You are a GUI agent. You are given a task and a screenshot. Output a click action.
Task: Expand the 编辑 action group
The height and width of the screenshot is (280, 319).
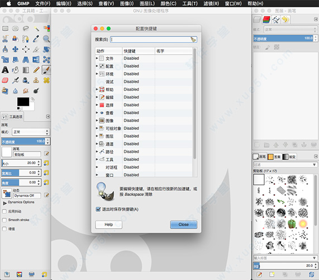point(97,97)
